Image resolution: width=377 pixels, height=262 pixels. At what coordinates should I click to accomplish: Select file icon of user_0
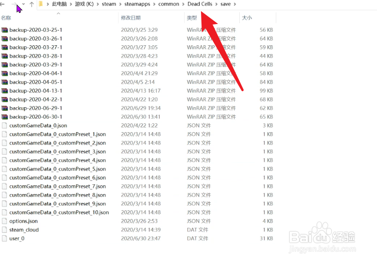[x=4, y=238]
